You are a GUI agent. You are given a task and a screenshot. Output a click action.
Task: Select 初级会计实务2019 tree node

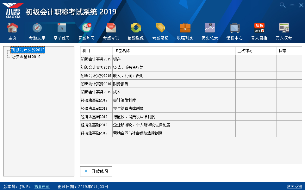[28, 50]
